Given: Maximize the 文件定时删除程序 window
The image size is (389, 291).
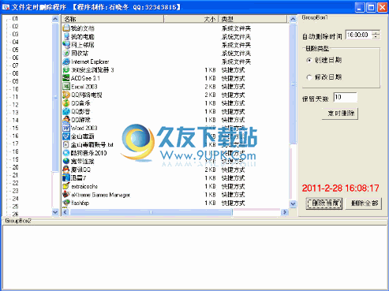Looking at the screenshot, I should click(371, 7).
